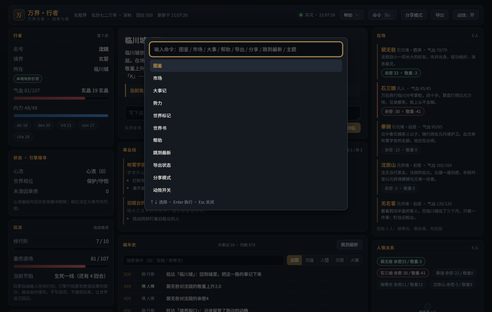Open 大事记 from the command list
492x312 pixels.
pos(246,91)
